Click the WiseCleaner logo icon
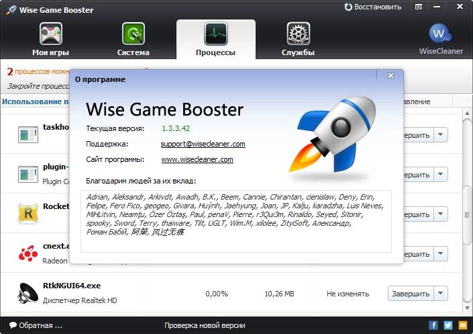 tap(440, 34)
